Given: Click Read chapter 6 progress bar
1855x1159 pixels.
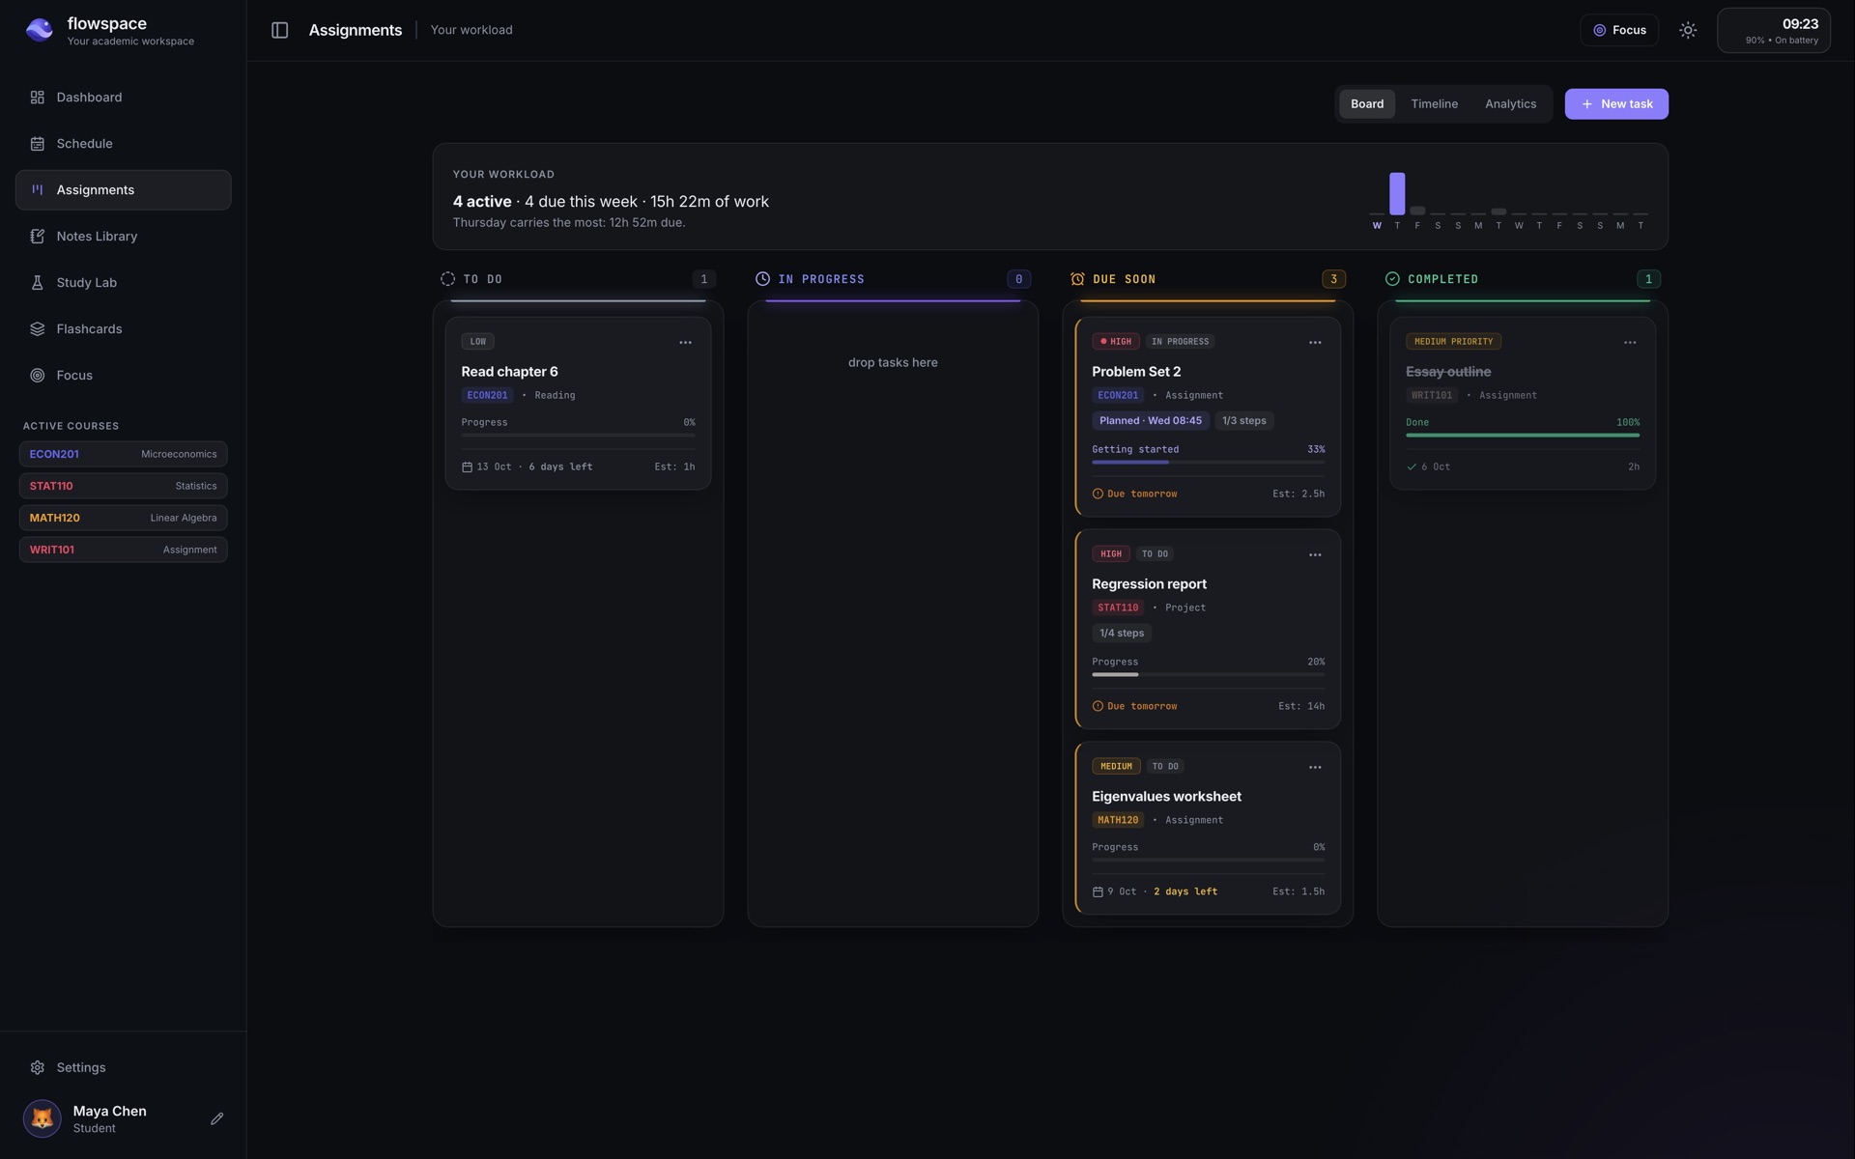Looking at the screenshot, I should coord(578,436).
